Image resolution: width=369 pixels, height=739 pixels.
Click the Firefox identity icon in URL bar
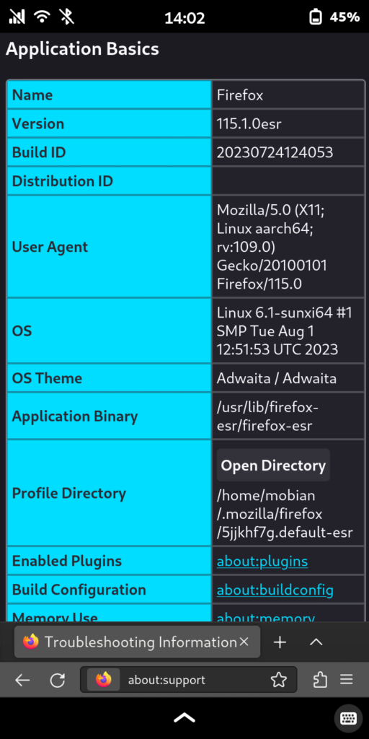tap(104, 680)
